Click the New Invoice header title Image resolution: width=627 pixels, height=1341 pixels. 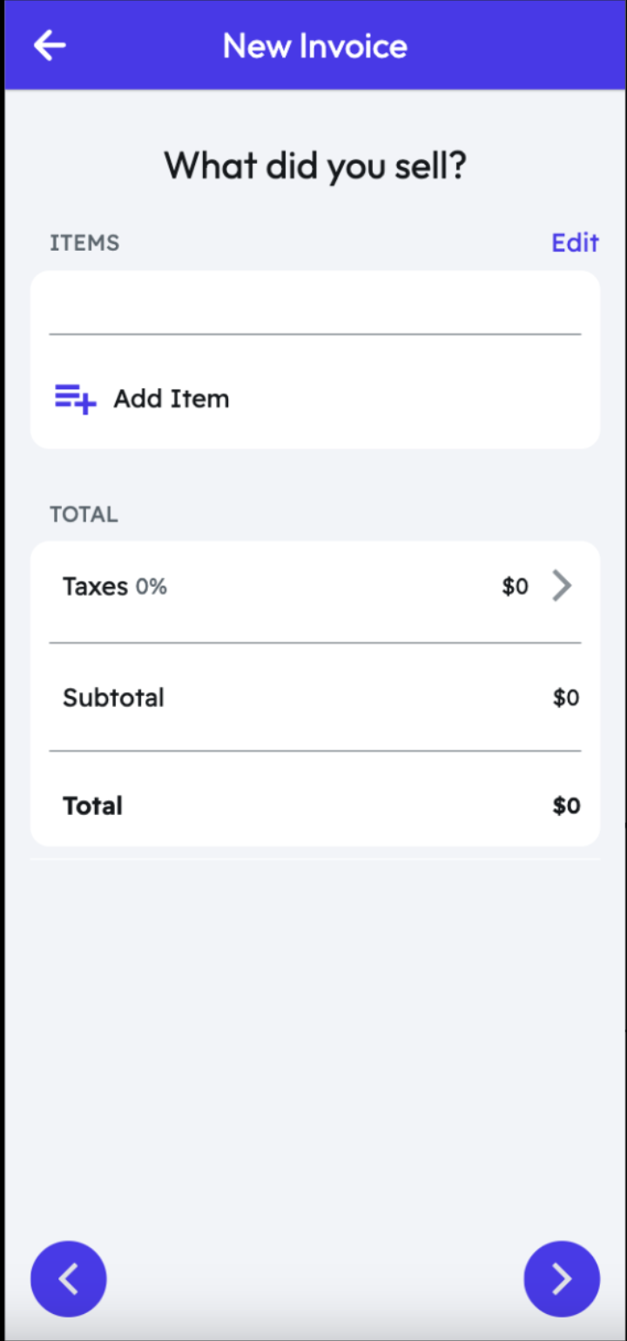[x=314, y=45]
